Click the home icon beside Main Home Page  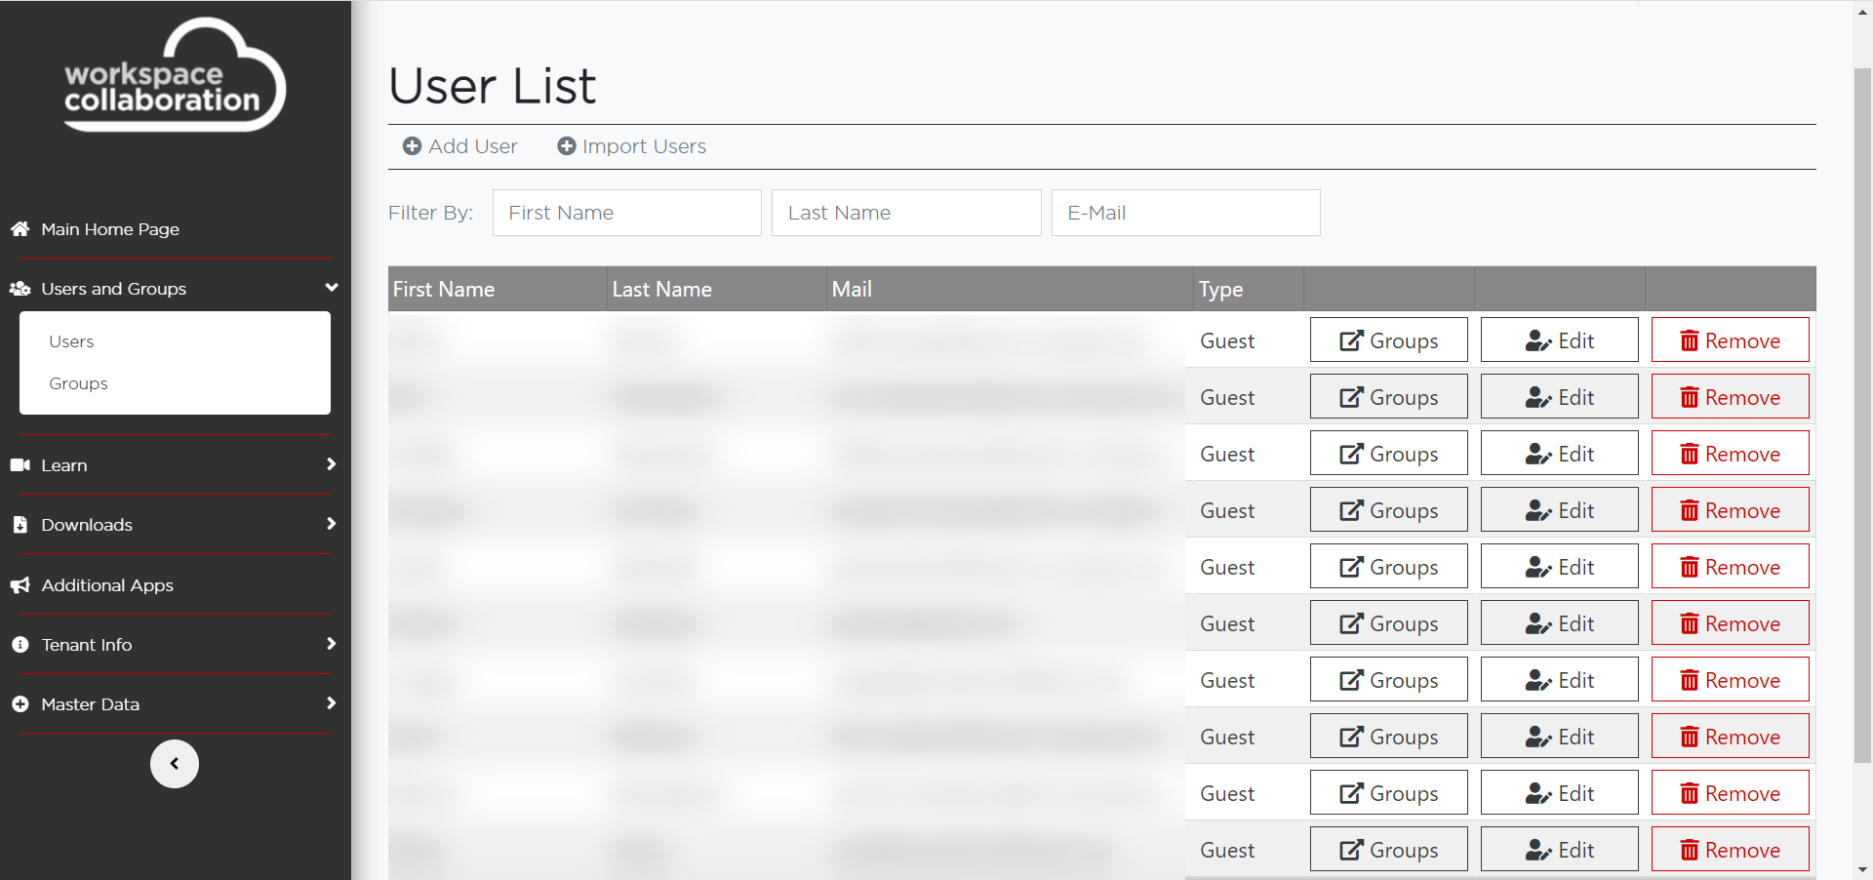(20, 229)
